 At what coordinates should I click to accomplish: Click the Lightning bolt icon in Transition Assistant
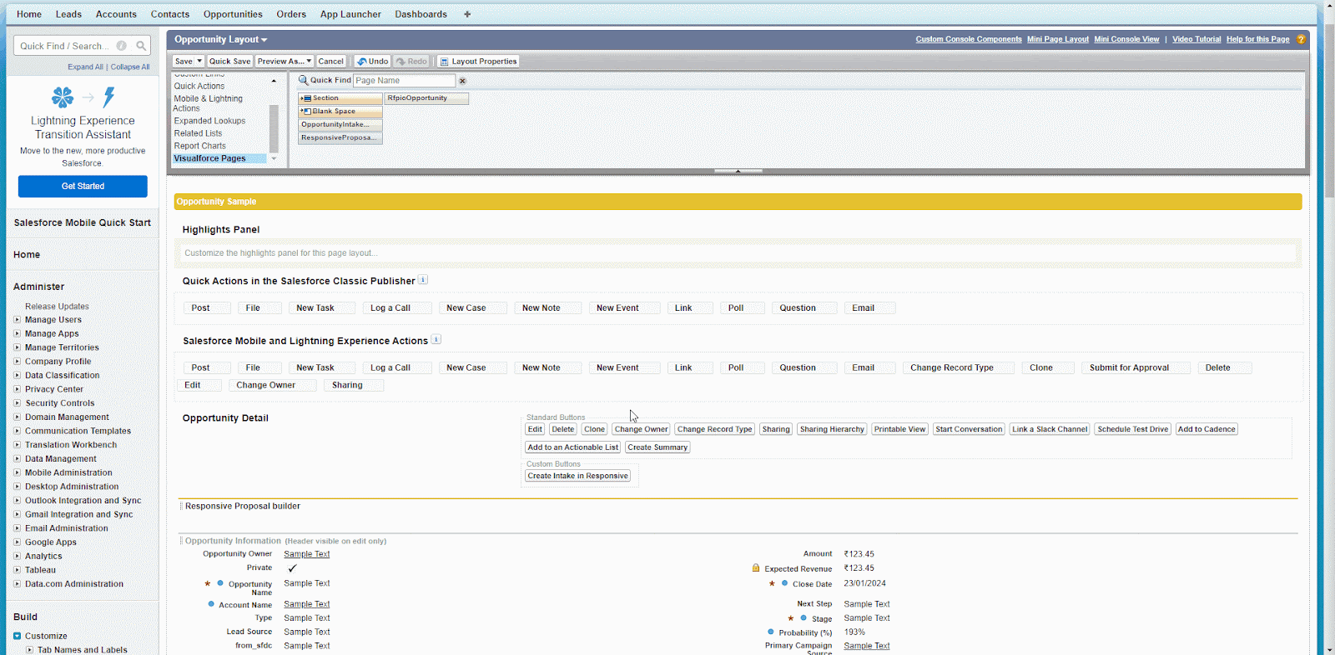108,97
